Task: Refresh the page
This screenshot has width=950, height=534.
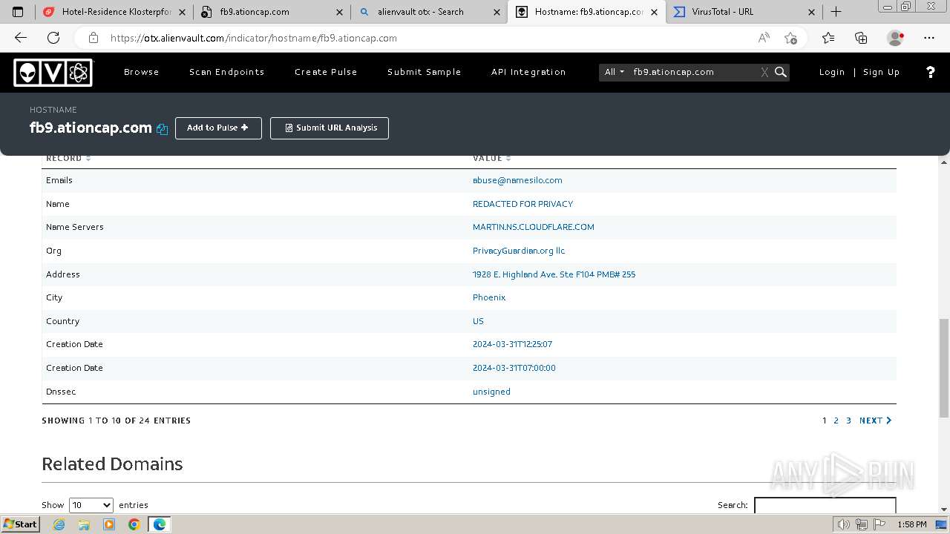Action: click(53, 38)
